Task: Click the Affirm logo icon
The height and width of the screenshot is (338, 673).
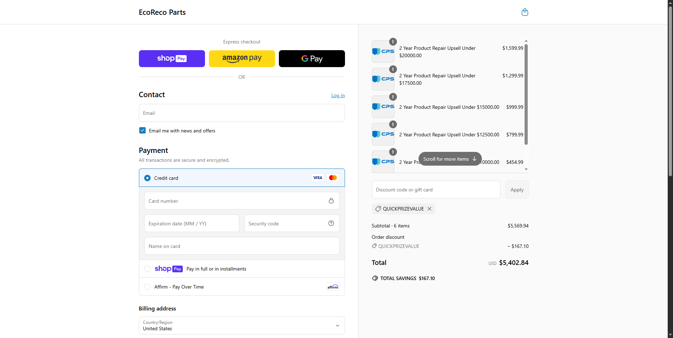Action: (333, 286)
